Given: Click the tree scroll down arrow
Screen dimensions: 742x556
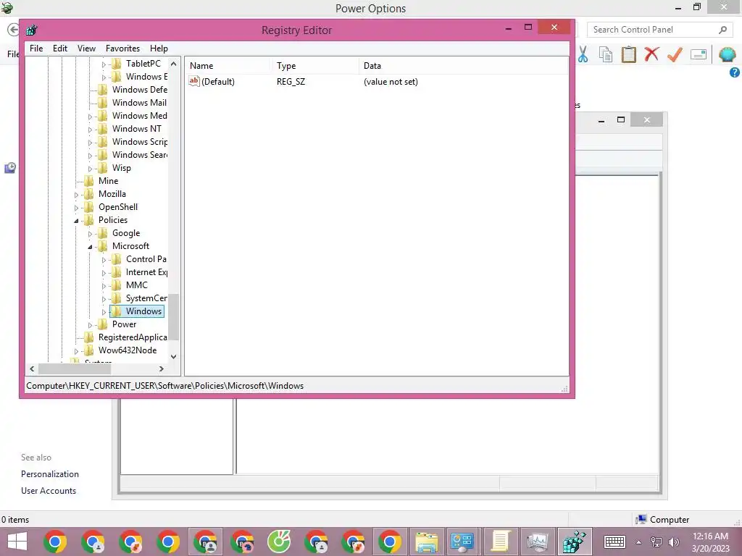Looking at the screenshot, I should pyautogui.click(x=174, y=357).
